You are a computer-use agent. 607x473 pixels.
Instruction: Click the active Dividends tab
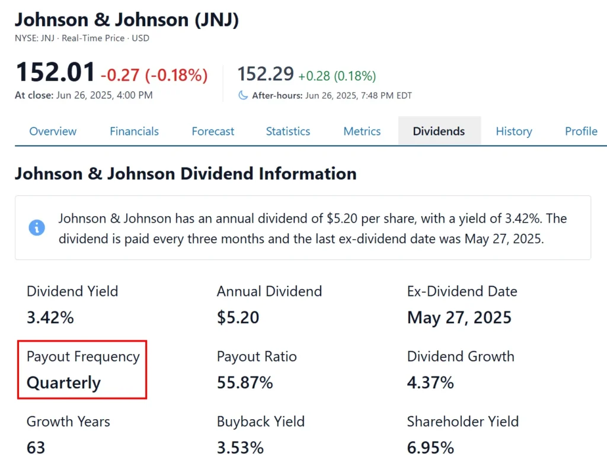coord(439,131)
